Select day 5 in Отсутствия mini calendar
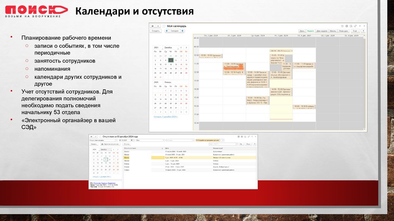This screenshot has height=221, width=394. tap(106, 159)
